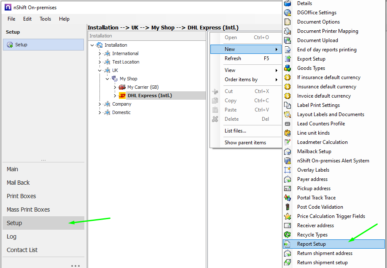The image size is (387, 268).
Task: Select If insurance default currency entry
Action: click(x=334, y=77)
